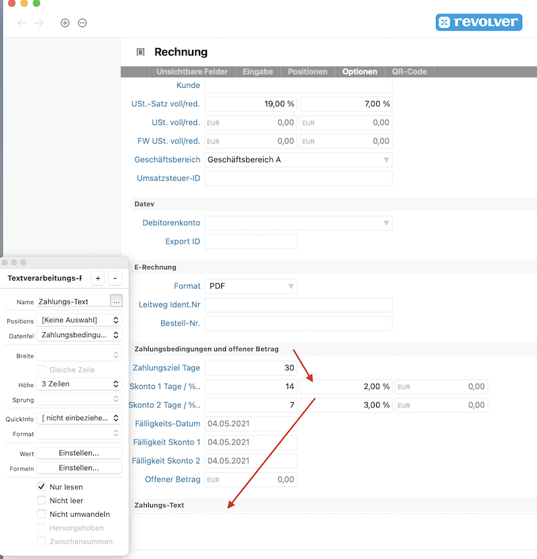Click the Revolver logo

478,22
